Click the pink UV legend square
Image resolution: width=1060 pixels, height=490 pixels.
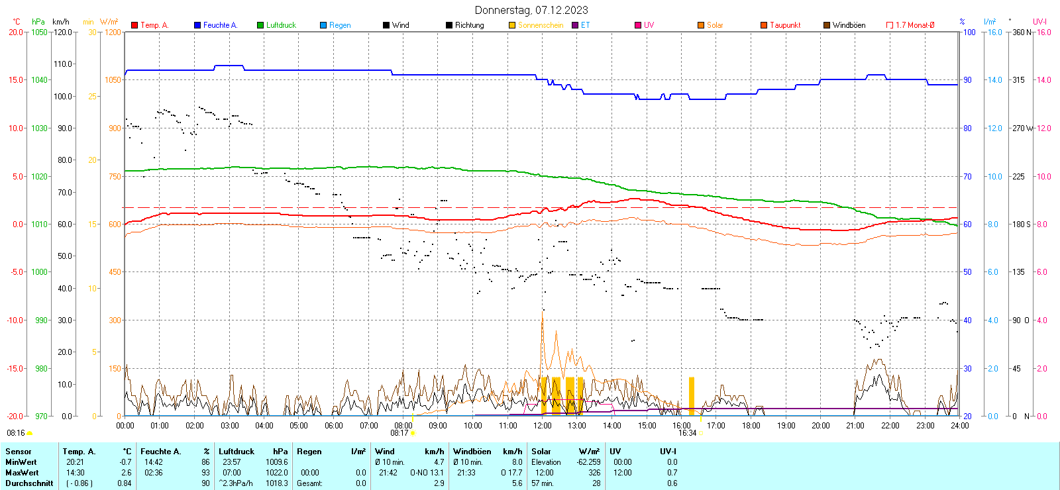[638, 25]
